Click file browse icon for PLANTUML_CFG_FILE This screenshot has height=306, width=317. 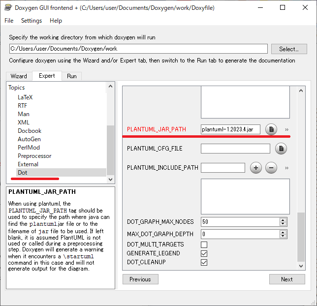tap(281, 148)
